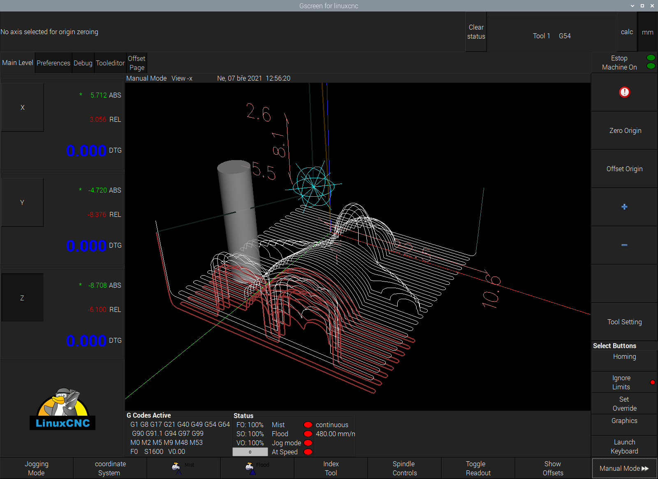
Task: Click the spindle speed progress bar
Action: (250, 452)
